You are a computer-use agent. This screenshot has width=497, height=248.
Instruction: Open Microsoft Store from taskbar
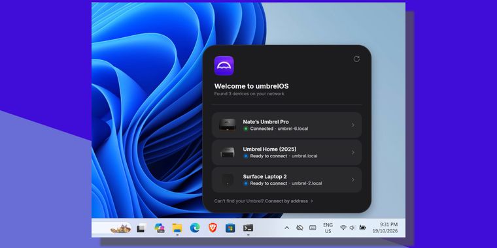click(x=230, y=228)
